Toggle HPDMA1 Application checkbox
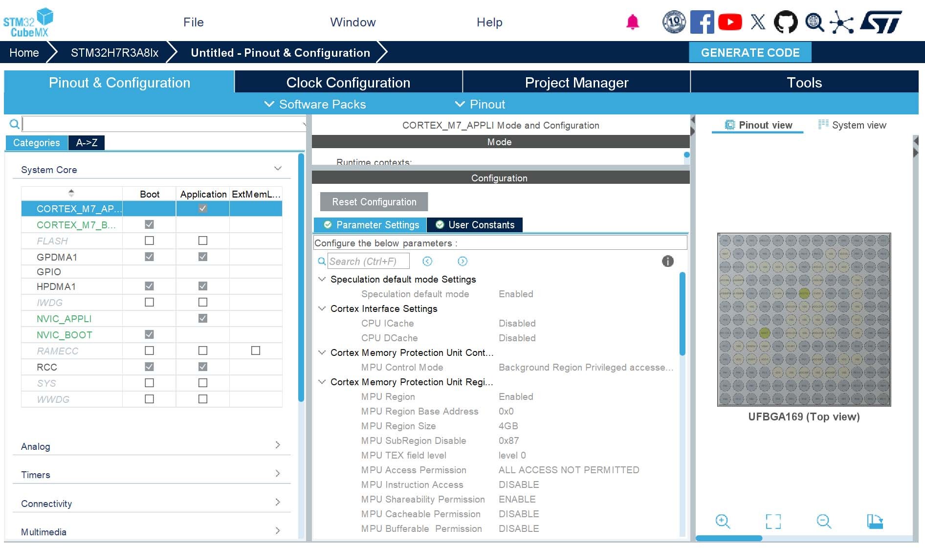 tap(203, 286)
